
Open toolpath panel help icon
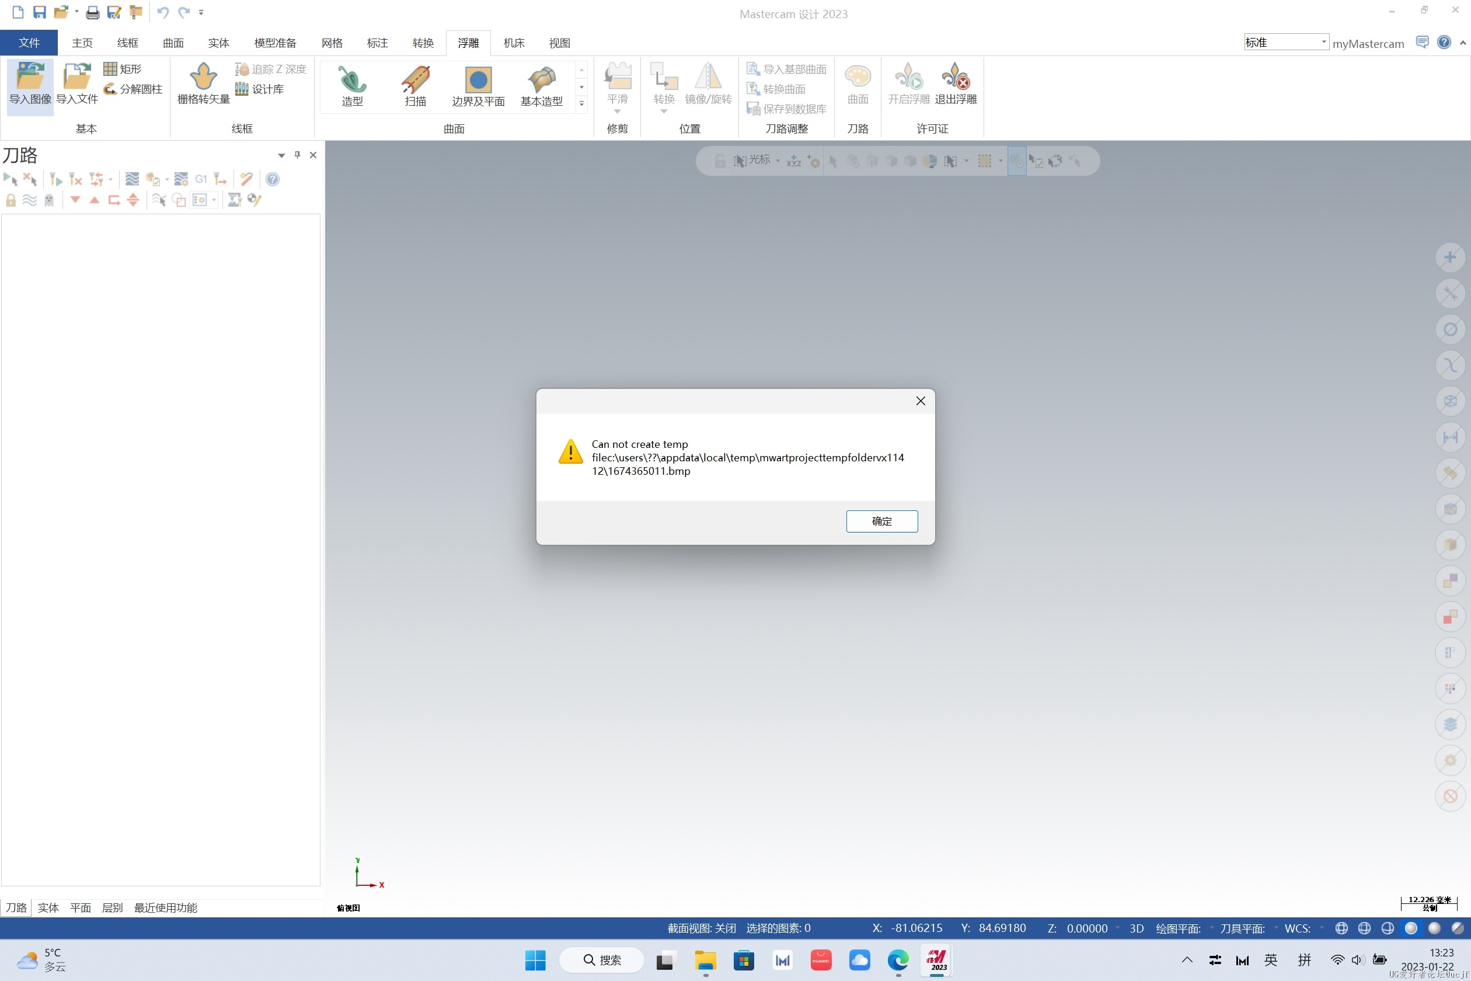pyautogui.click(x=272, y=180)
